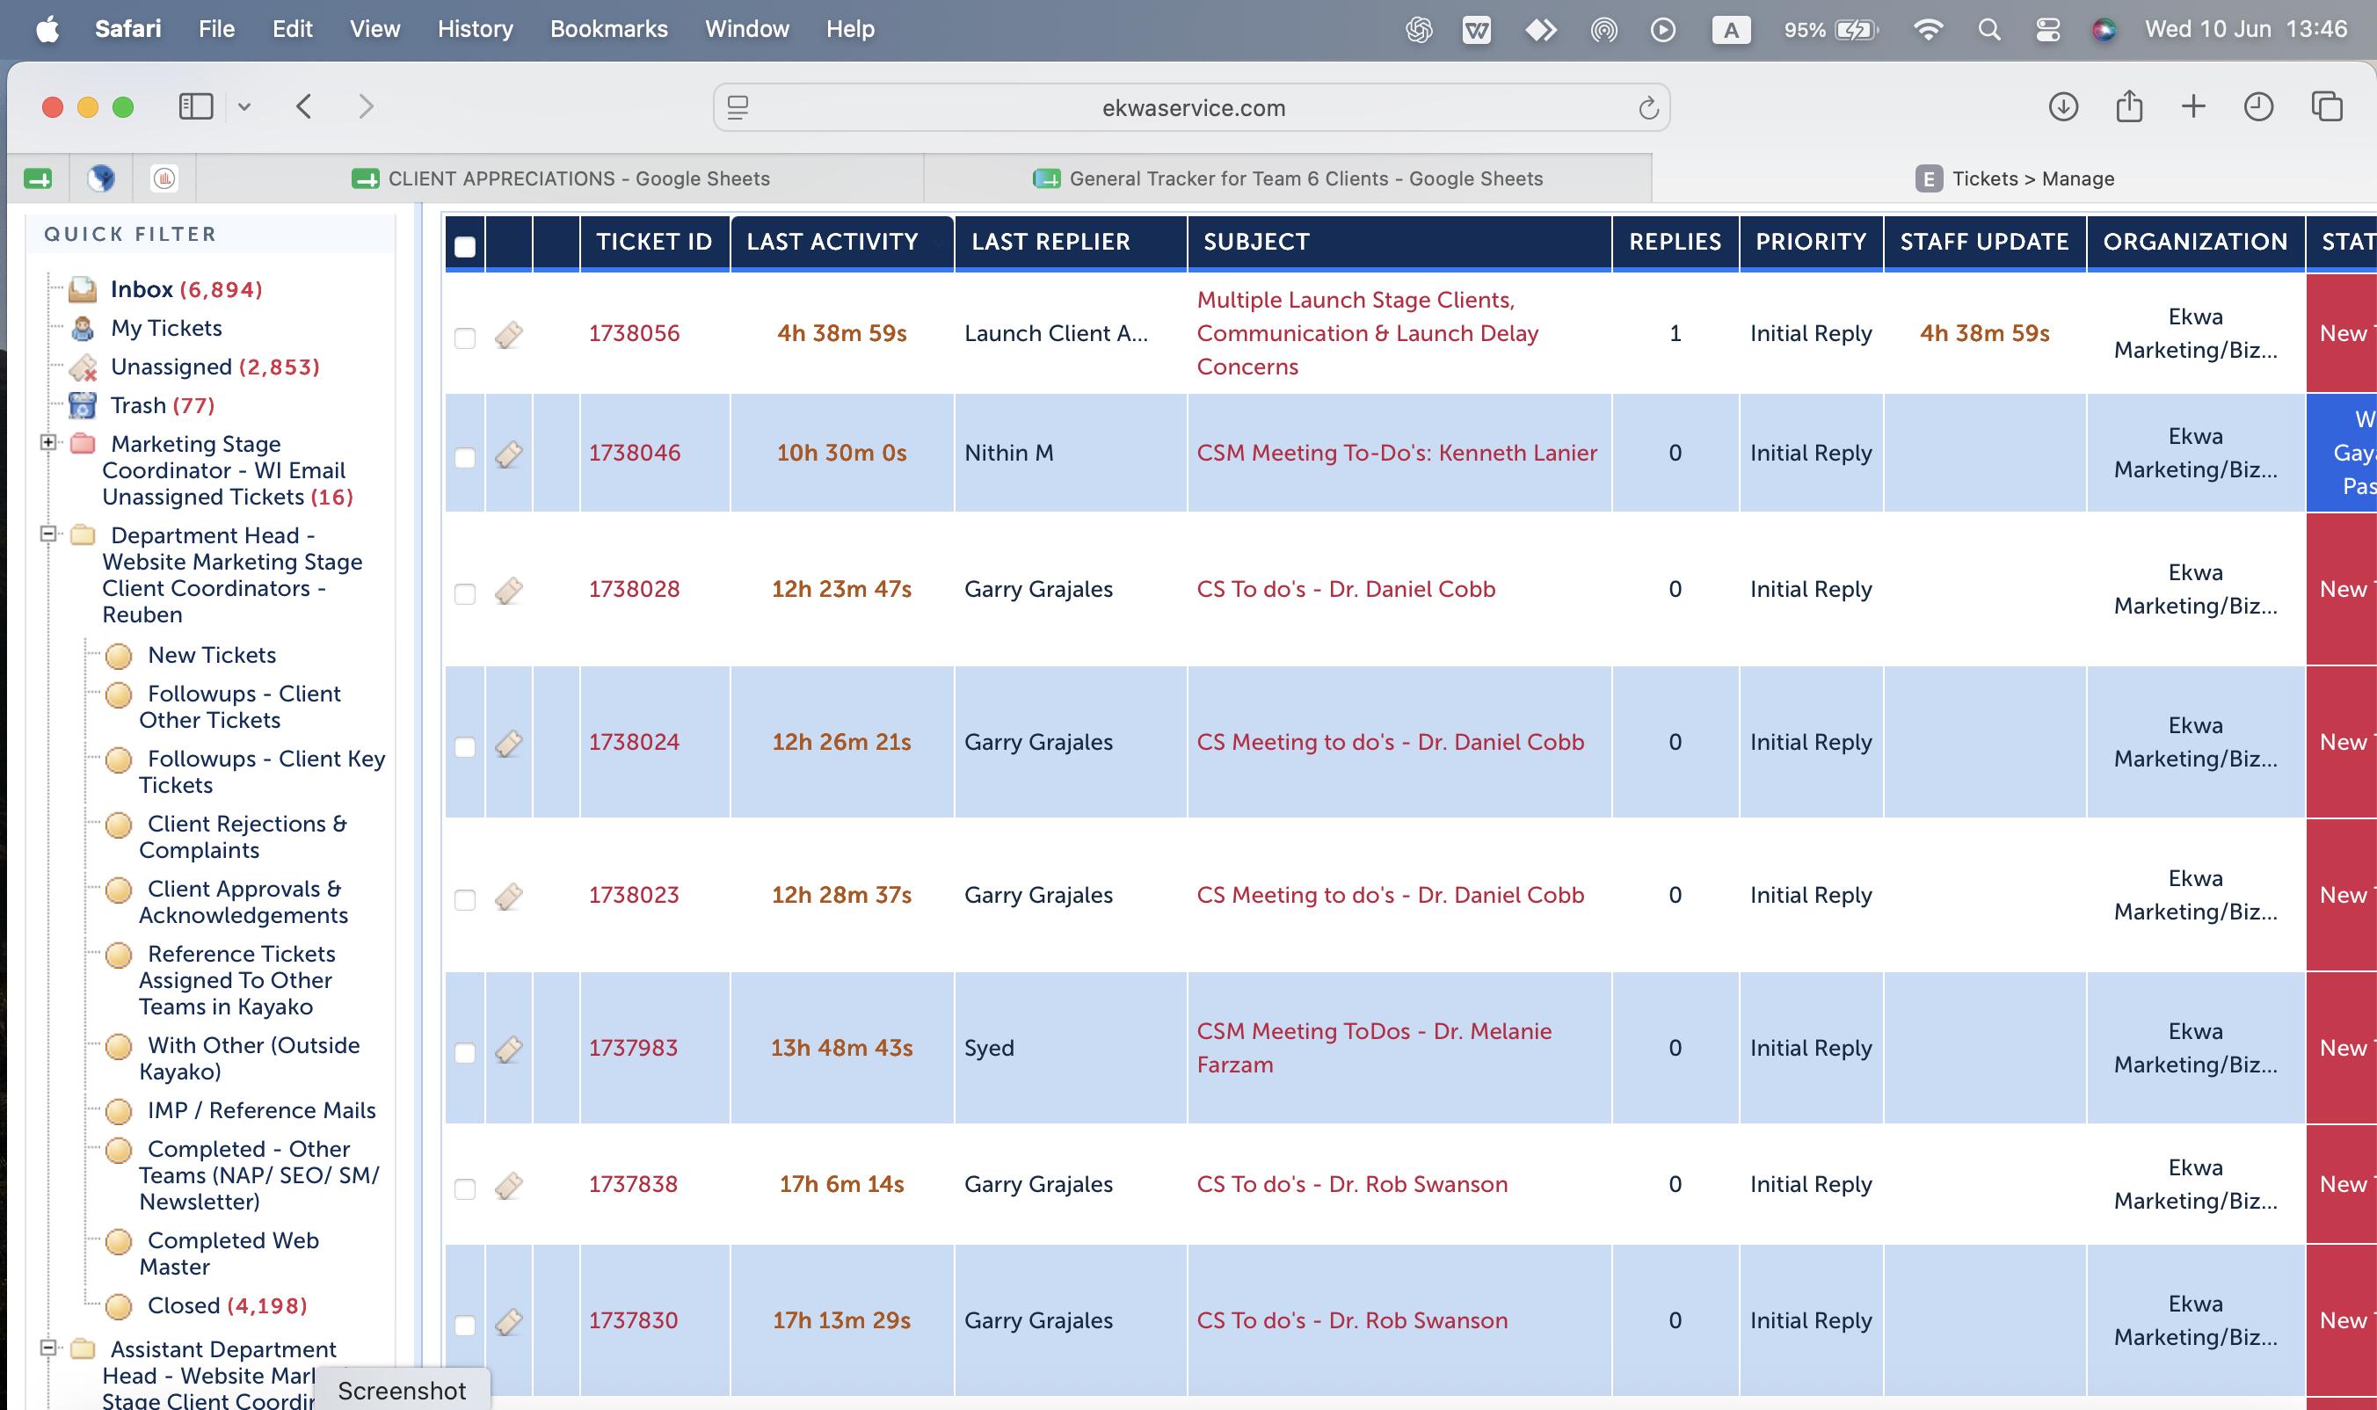Expand the Marketing Stage Coordinator folder
The width and height of the screenshot is (2377, 1410).
47,443
